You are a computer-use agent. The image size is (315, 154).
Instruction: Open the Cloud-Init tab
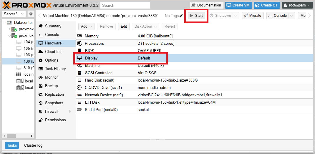coord(56,52)
